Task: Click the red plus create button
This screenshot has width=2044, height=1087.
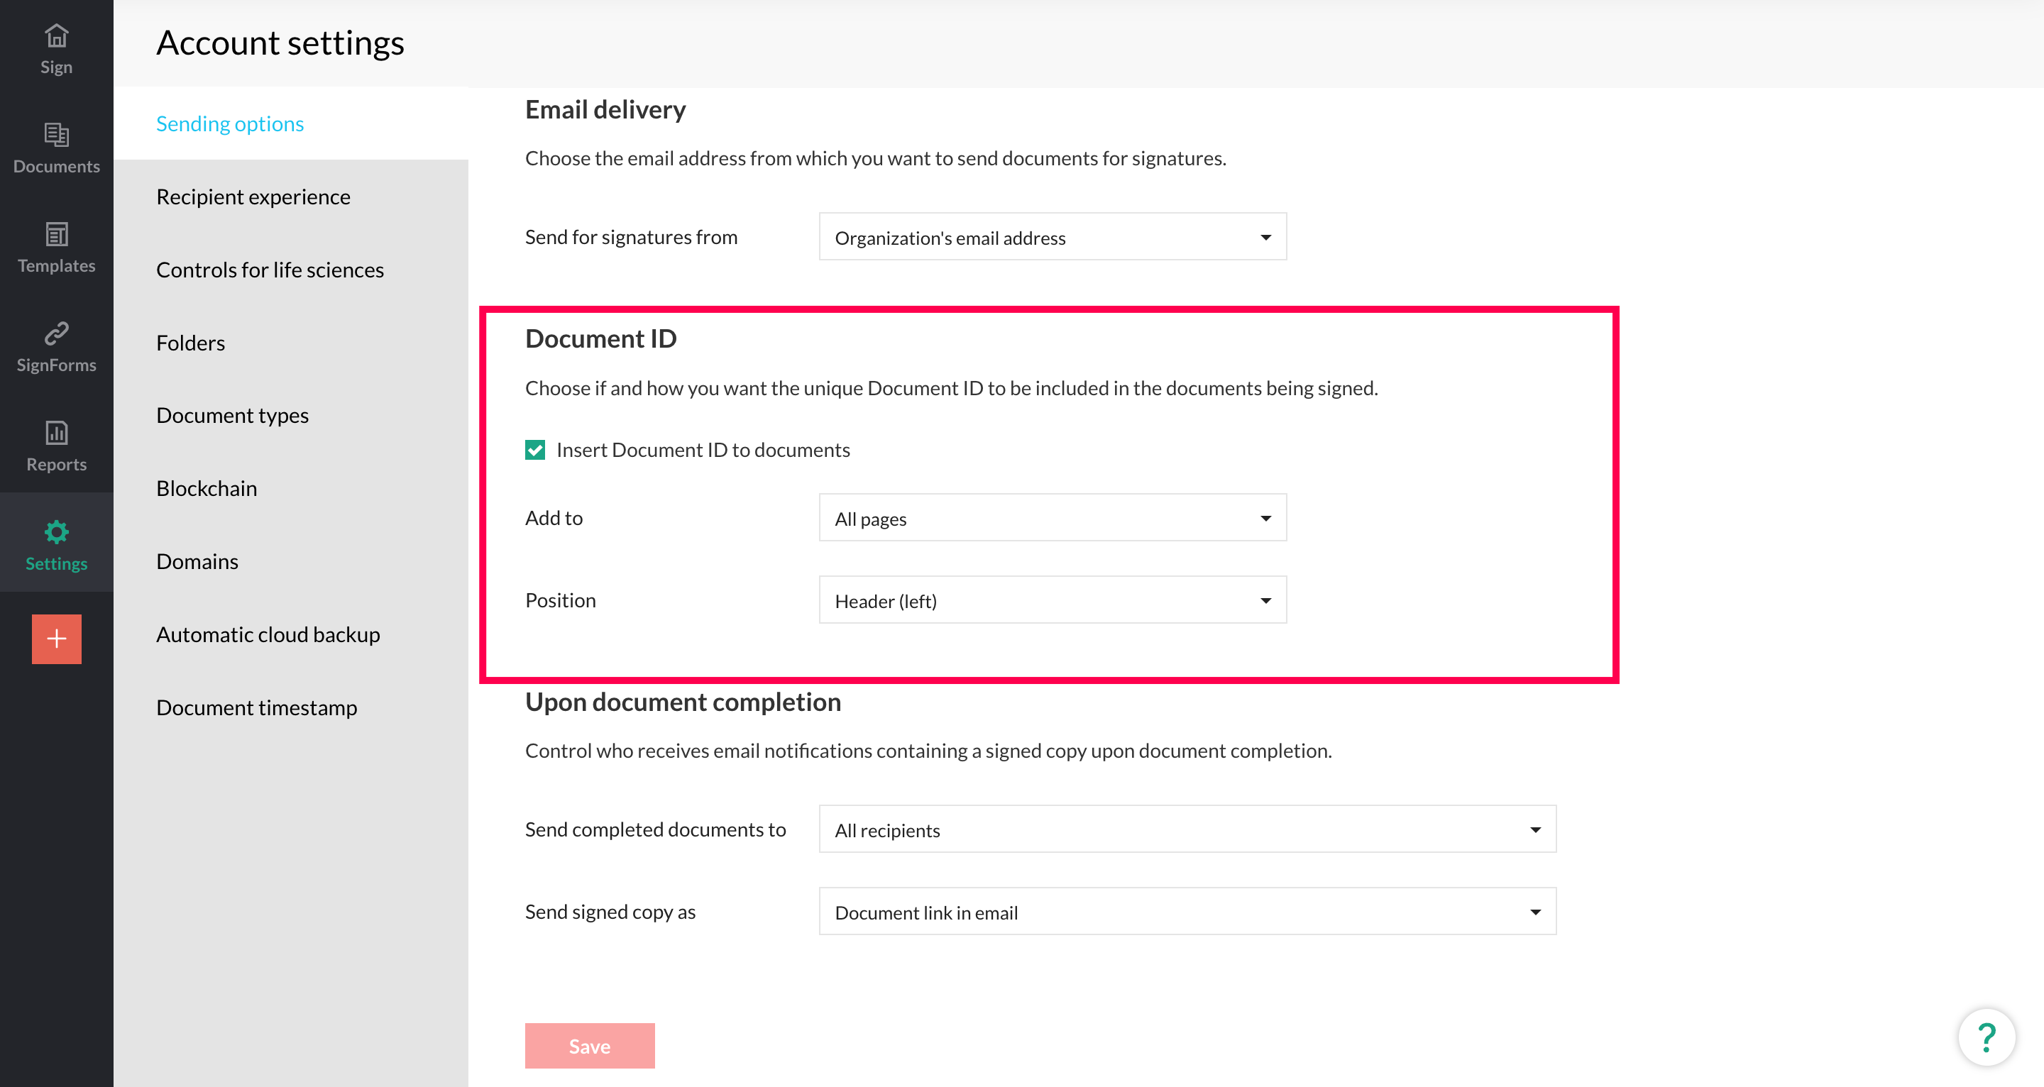Action: pos(56,639)
